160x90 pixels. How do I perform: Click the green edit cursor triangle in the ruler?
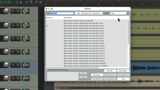tap(46, 4)
